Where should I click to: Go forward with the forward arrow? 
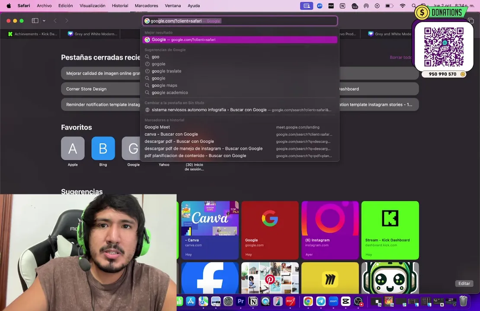(67, 21)
